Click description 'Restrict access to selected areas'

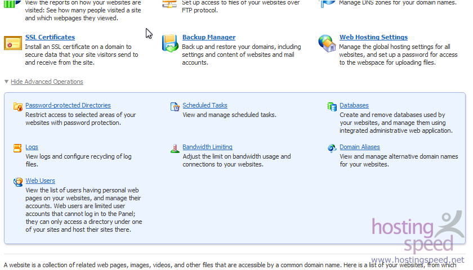coord(81,119)
